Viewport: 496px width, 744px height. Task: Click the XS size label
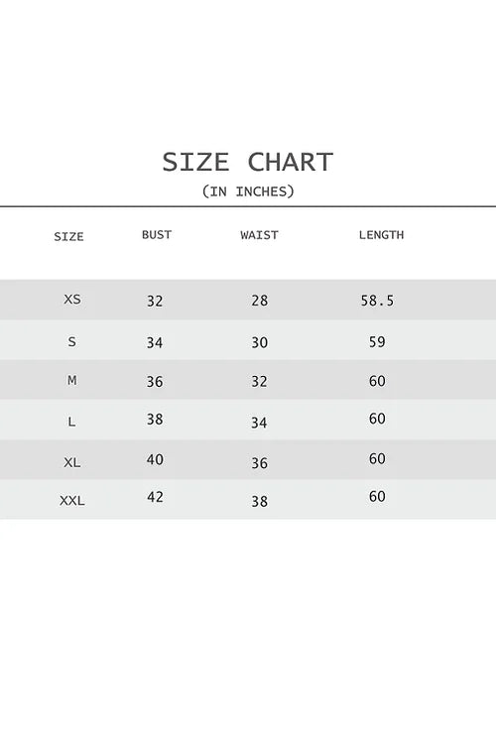point(72,299)
